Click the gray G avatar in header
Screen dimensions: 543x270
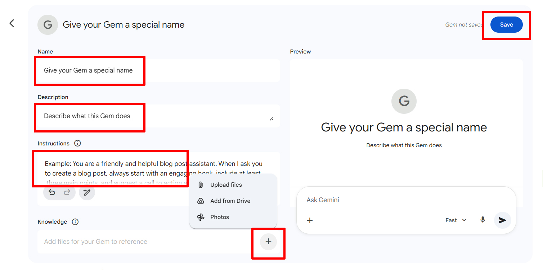[48, 25]
